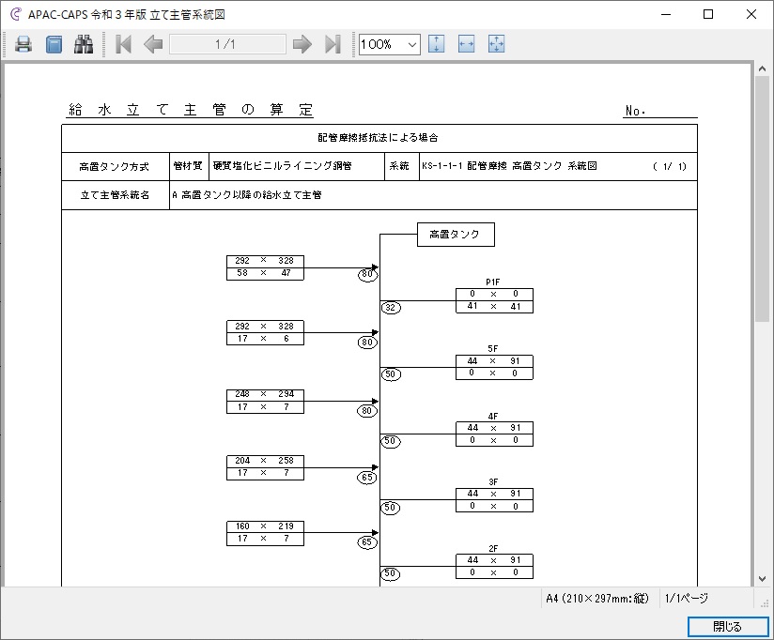The image size is (774, 640).
Task: Click 硬質塩化ビニルライニング鋼管 text
Action: pos(283,166)
